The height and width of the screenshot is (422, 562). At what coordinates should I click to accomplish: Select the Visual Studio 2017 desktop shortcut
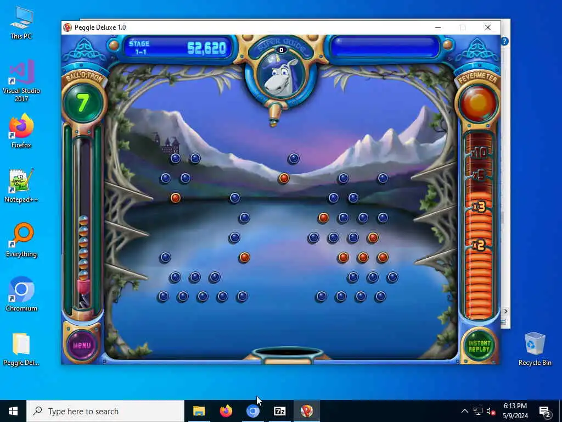(x=21, y=81)
